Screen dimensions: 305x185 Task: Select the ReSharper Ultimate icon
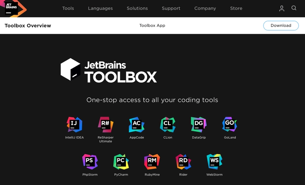106,124
